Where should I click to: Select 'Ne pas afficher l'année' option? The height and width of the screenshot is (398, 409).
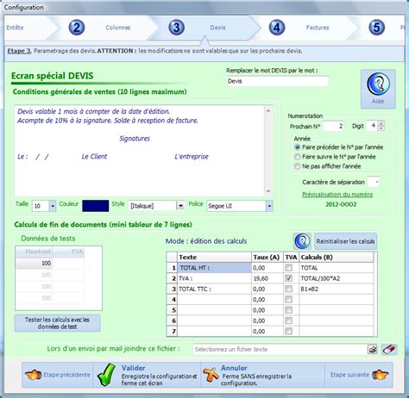pyautogui.click(x=298, y=166)
